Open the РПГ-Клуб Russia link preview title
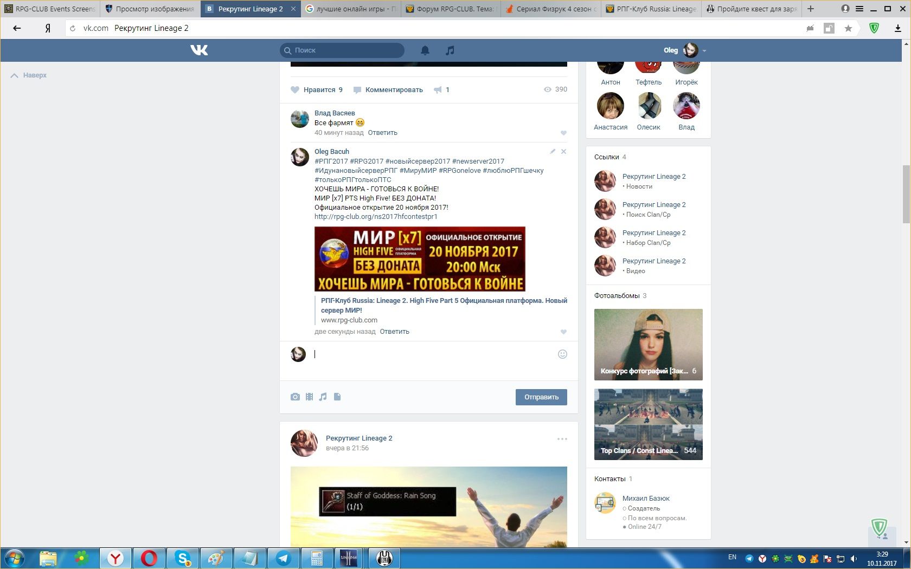 [x=444, y=306]
